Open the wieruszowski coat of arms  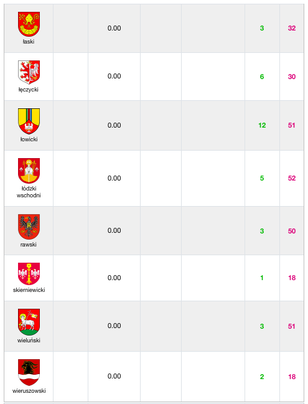29,372
